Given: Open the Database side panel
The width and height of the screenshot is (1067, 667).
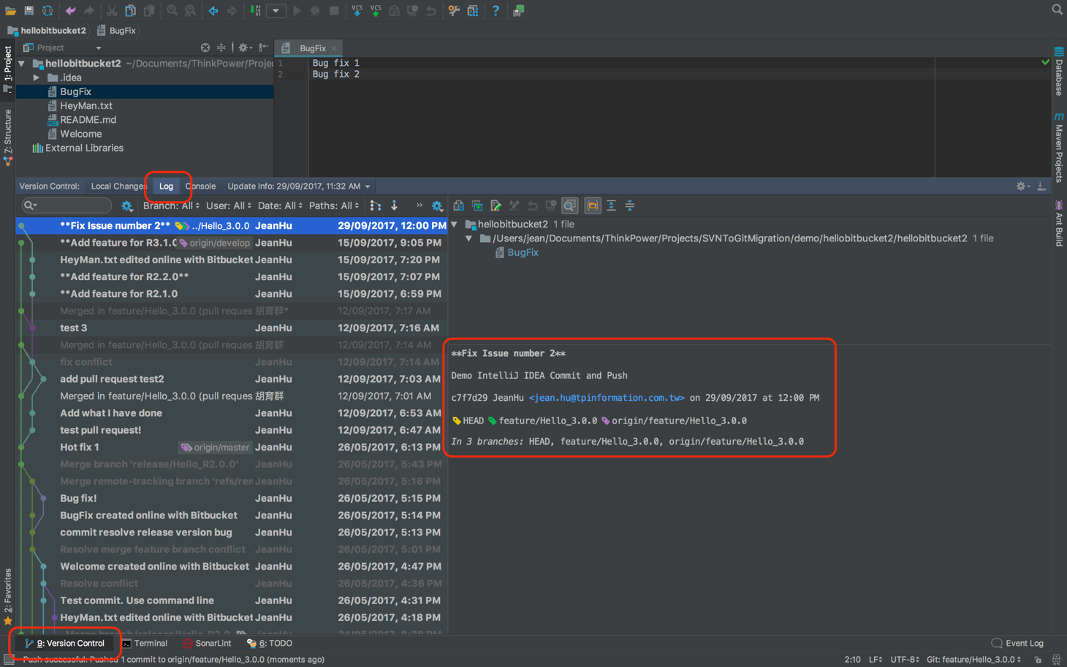Looking at the screenshot, I should (x=1059, y=72).
